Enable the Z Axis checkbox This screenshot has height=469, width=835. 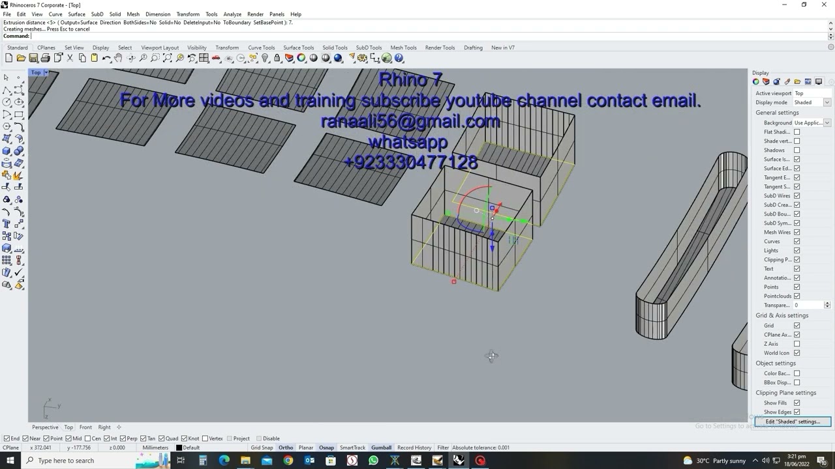[797, 343]
